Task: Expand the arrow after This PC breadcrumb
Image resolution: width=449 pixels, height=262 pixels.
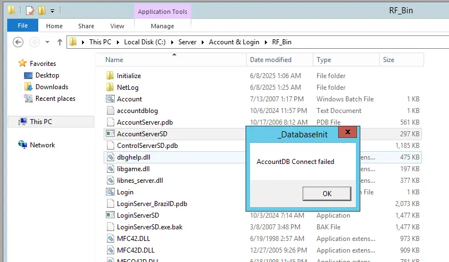Action: pos(118,42)
